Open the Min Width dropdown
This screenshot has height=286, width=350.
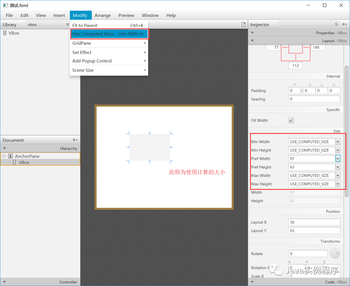(x=338, y=141)
